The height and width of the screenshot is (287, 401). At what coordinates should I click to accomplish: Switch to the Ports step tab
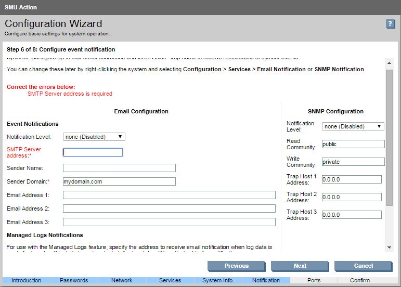pos(314,280)
